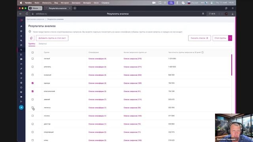This screenshot has width=253, height=142.
Task: Toggle the select-all checkbox in table header
Action: [32, 52]
